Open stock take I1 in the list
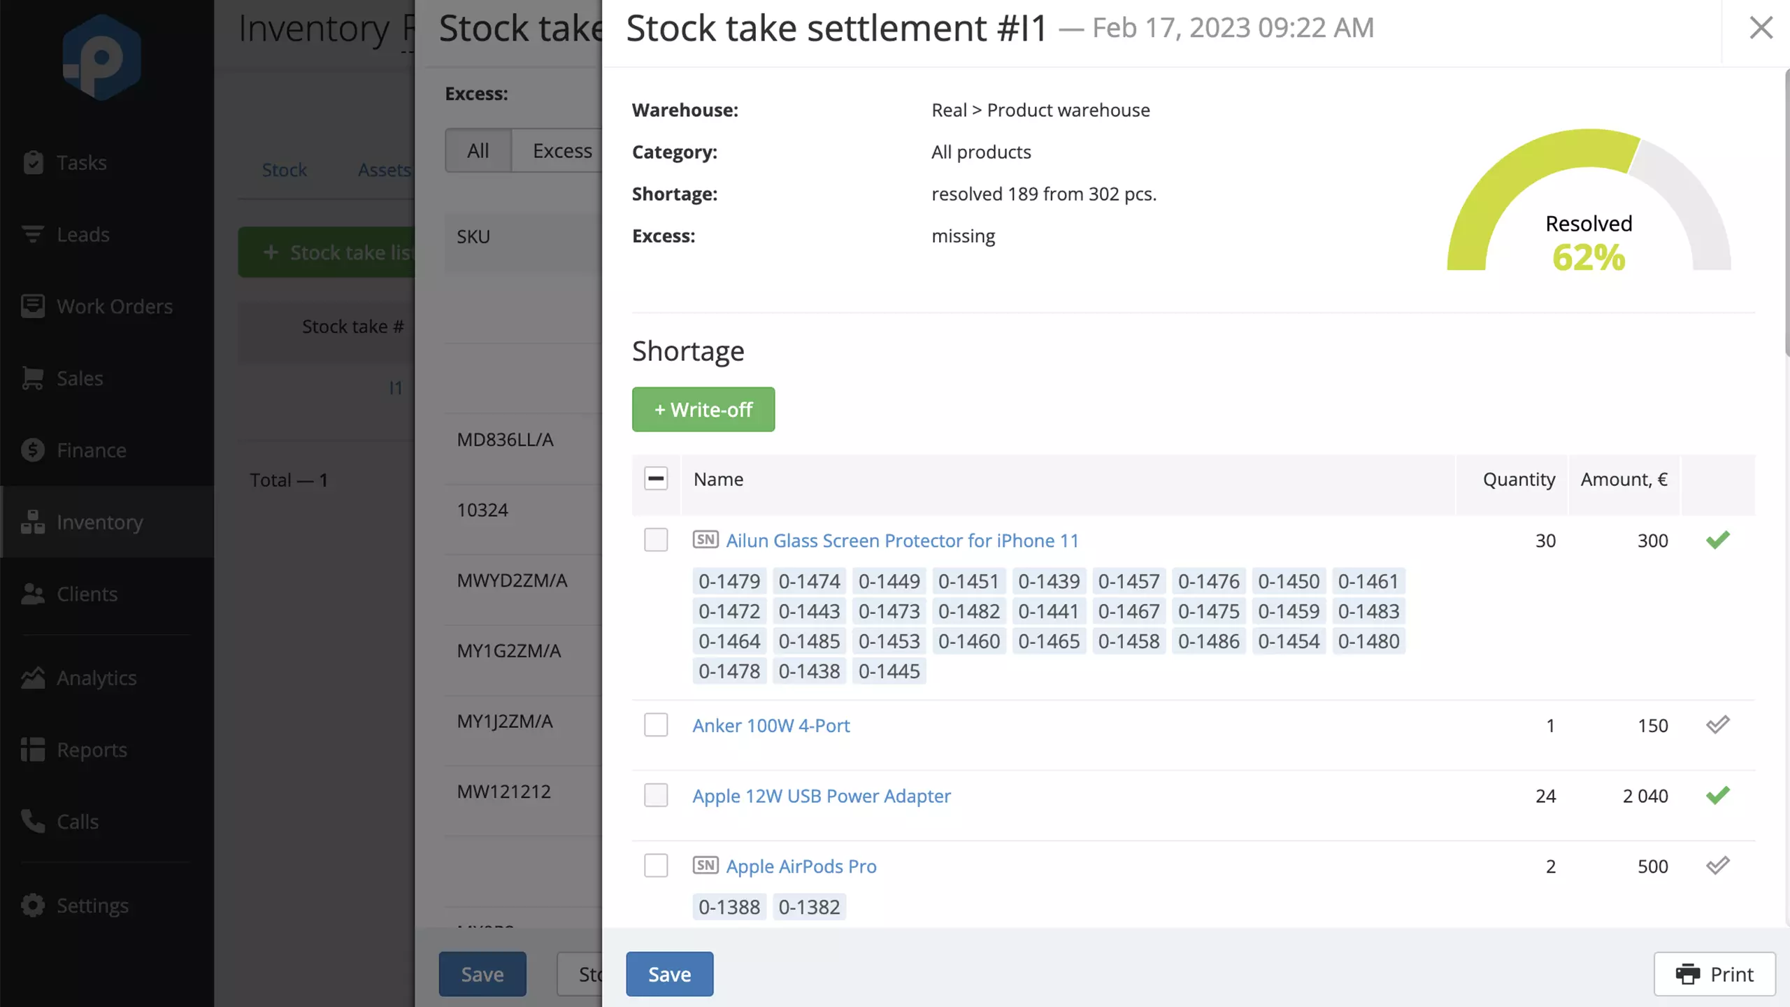 (x=396, y=387)
